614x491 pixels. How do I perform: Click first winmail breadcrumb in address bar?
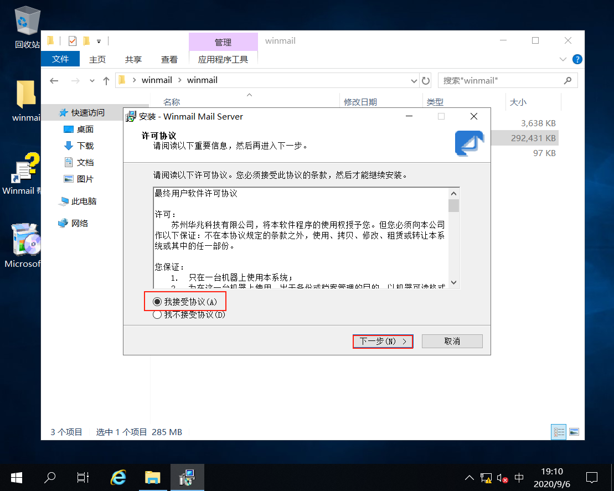(157, 80)
